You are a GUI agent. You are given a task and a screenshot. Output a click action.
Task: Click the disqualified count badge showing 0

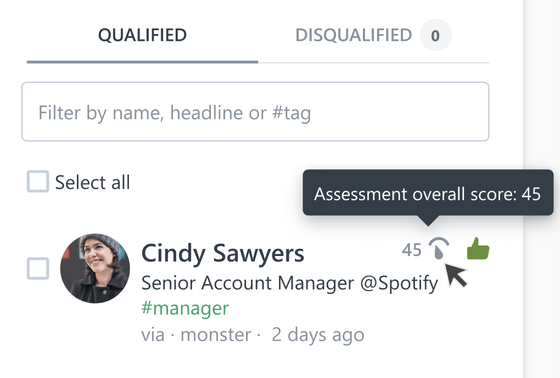click(x=435, y=35)
